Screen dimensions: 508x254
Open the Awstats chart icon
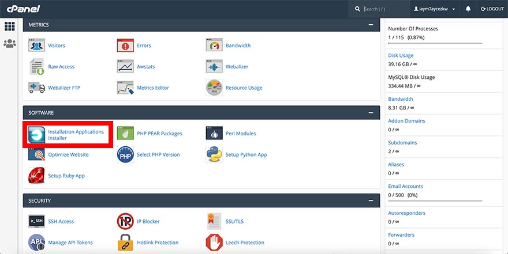click(x=125, y=67)
